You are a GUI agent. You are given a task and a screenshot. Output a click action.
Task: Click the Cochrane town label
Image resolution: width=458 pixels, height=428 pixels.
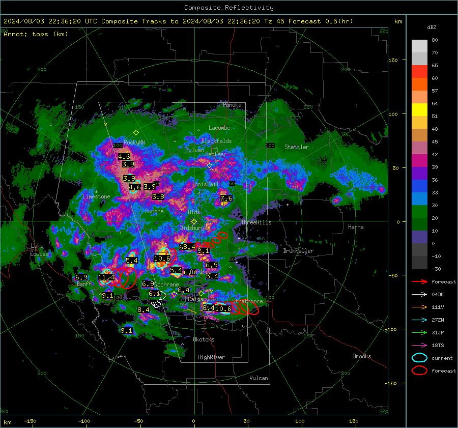tap(166, 284)
